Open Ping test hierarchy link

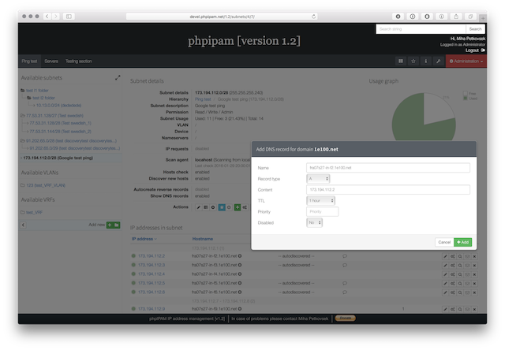coord(203,99)
